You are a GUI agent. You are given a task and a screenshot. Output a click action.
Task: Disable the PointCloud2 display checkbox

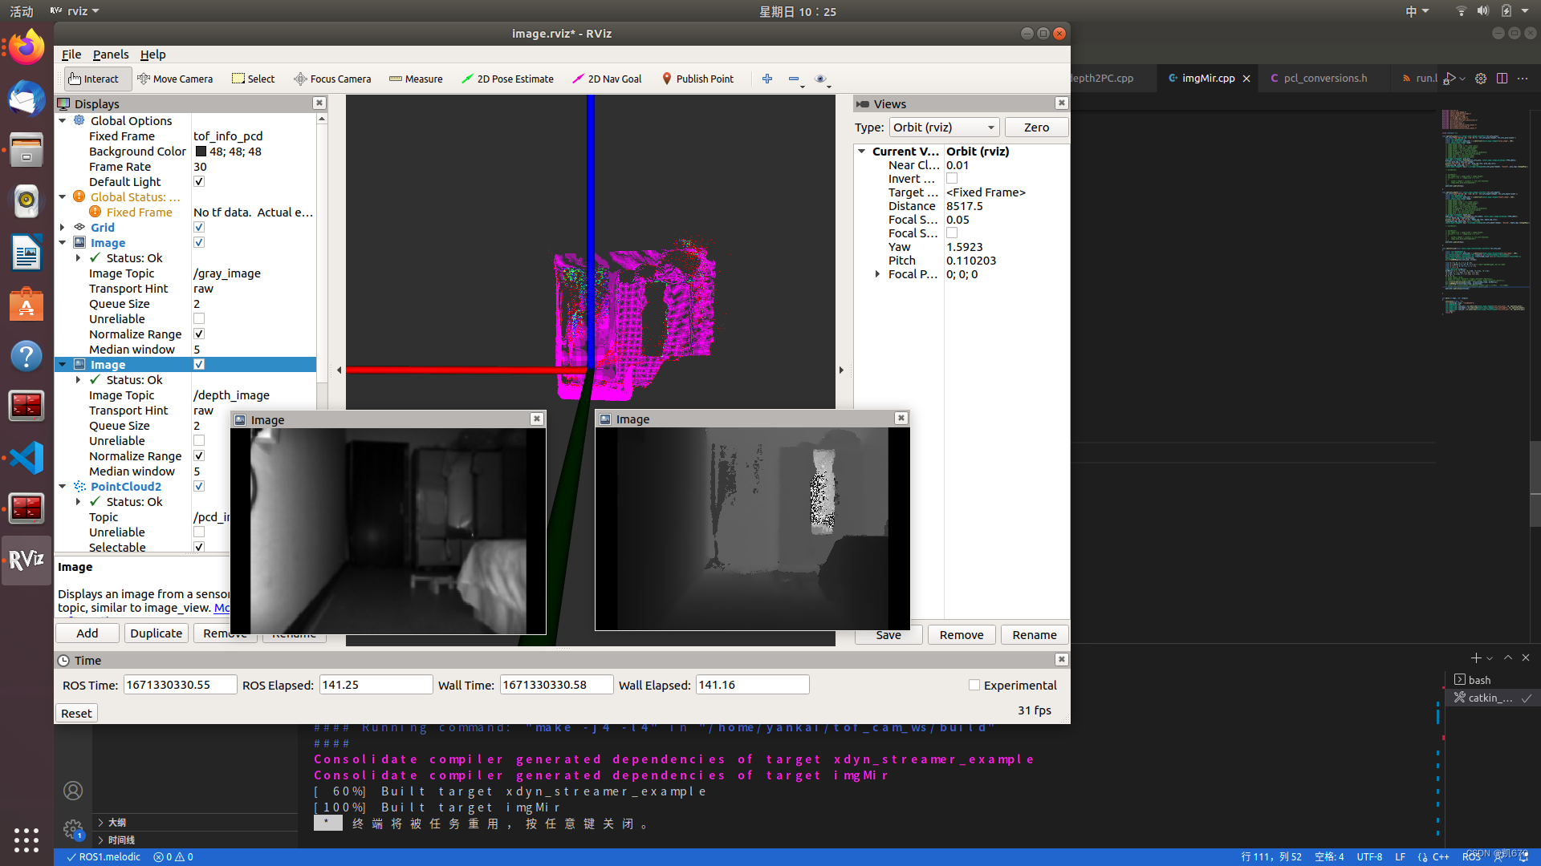point(199,487)
